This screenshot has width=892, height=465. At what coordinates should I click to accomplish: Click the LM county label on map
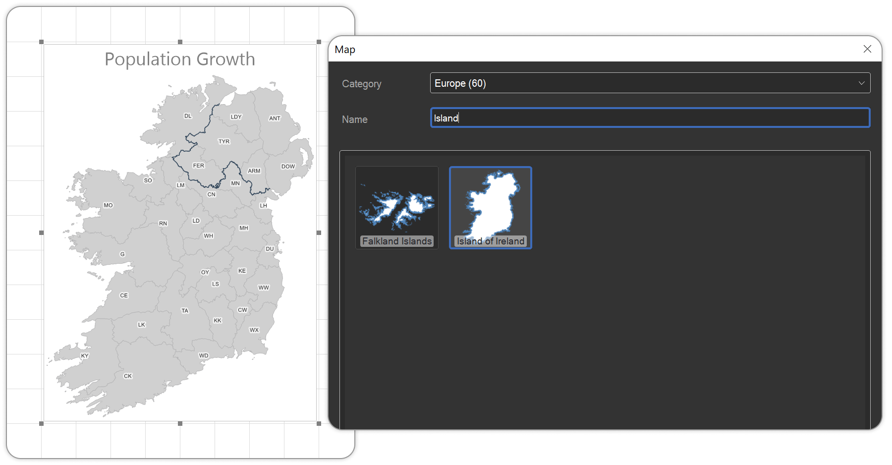(x=181, y=185)
